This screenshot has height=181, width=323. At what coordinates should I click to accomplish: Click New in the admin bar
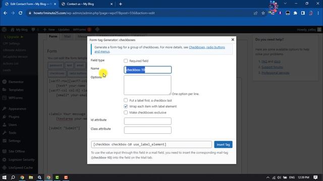pyautogui.click(x=49, y=30)
